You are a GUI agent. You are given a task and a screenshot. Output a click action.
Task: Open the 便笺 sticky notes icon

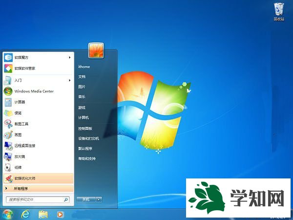click(x=8, y=113)
